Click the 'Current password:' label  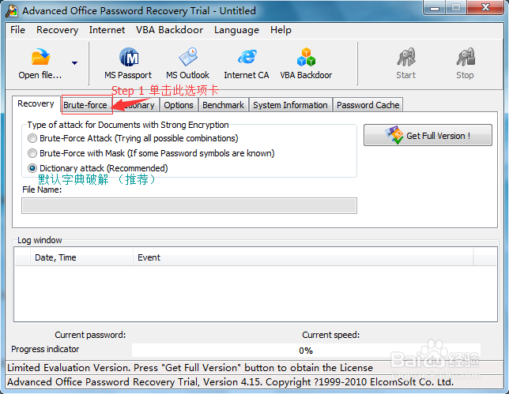coord(90,335)
